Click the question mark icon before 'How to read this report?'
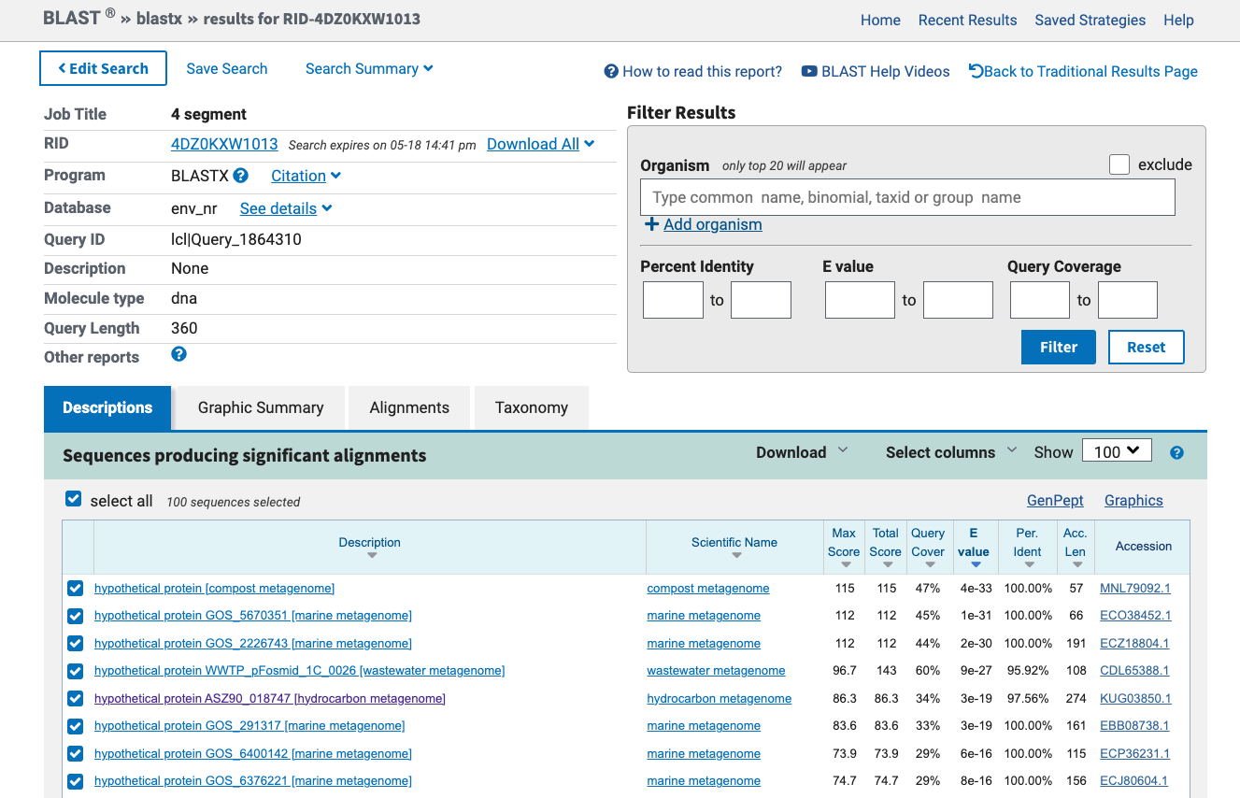 [x=611, y=71]
